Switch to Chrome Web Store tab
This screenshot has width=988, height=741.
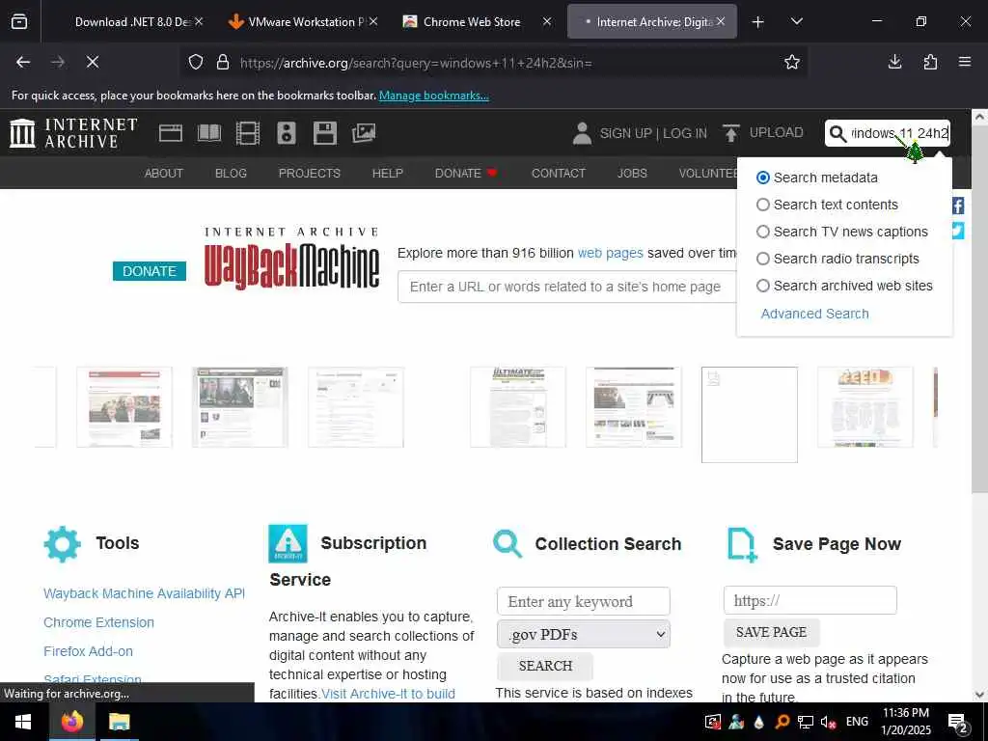coord(472,21)
